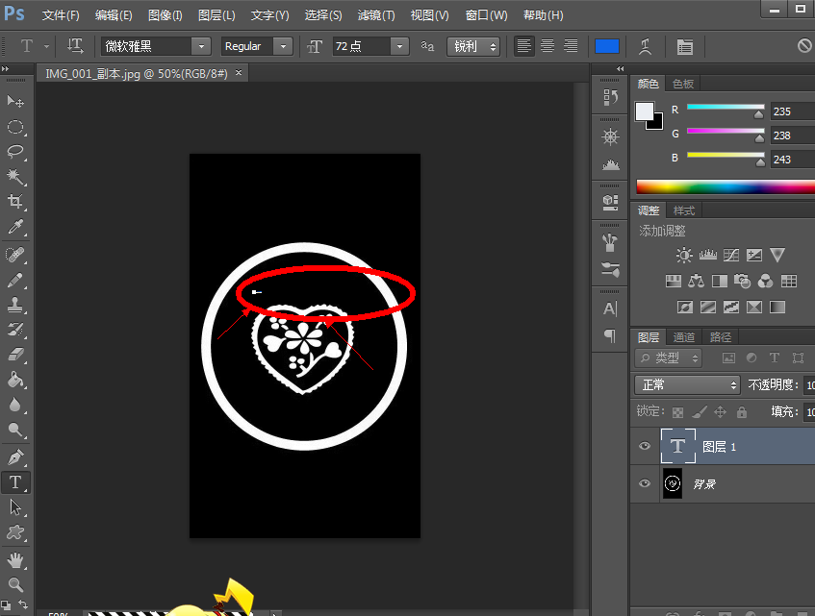Switch to the 通道 tab
Image resolution: width=815 pixels, height=616 pixels.
[x=683, y=336]
